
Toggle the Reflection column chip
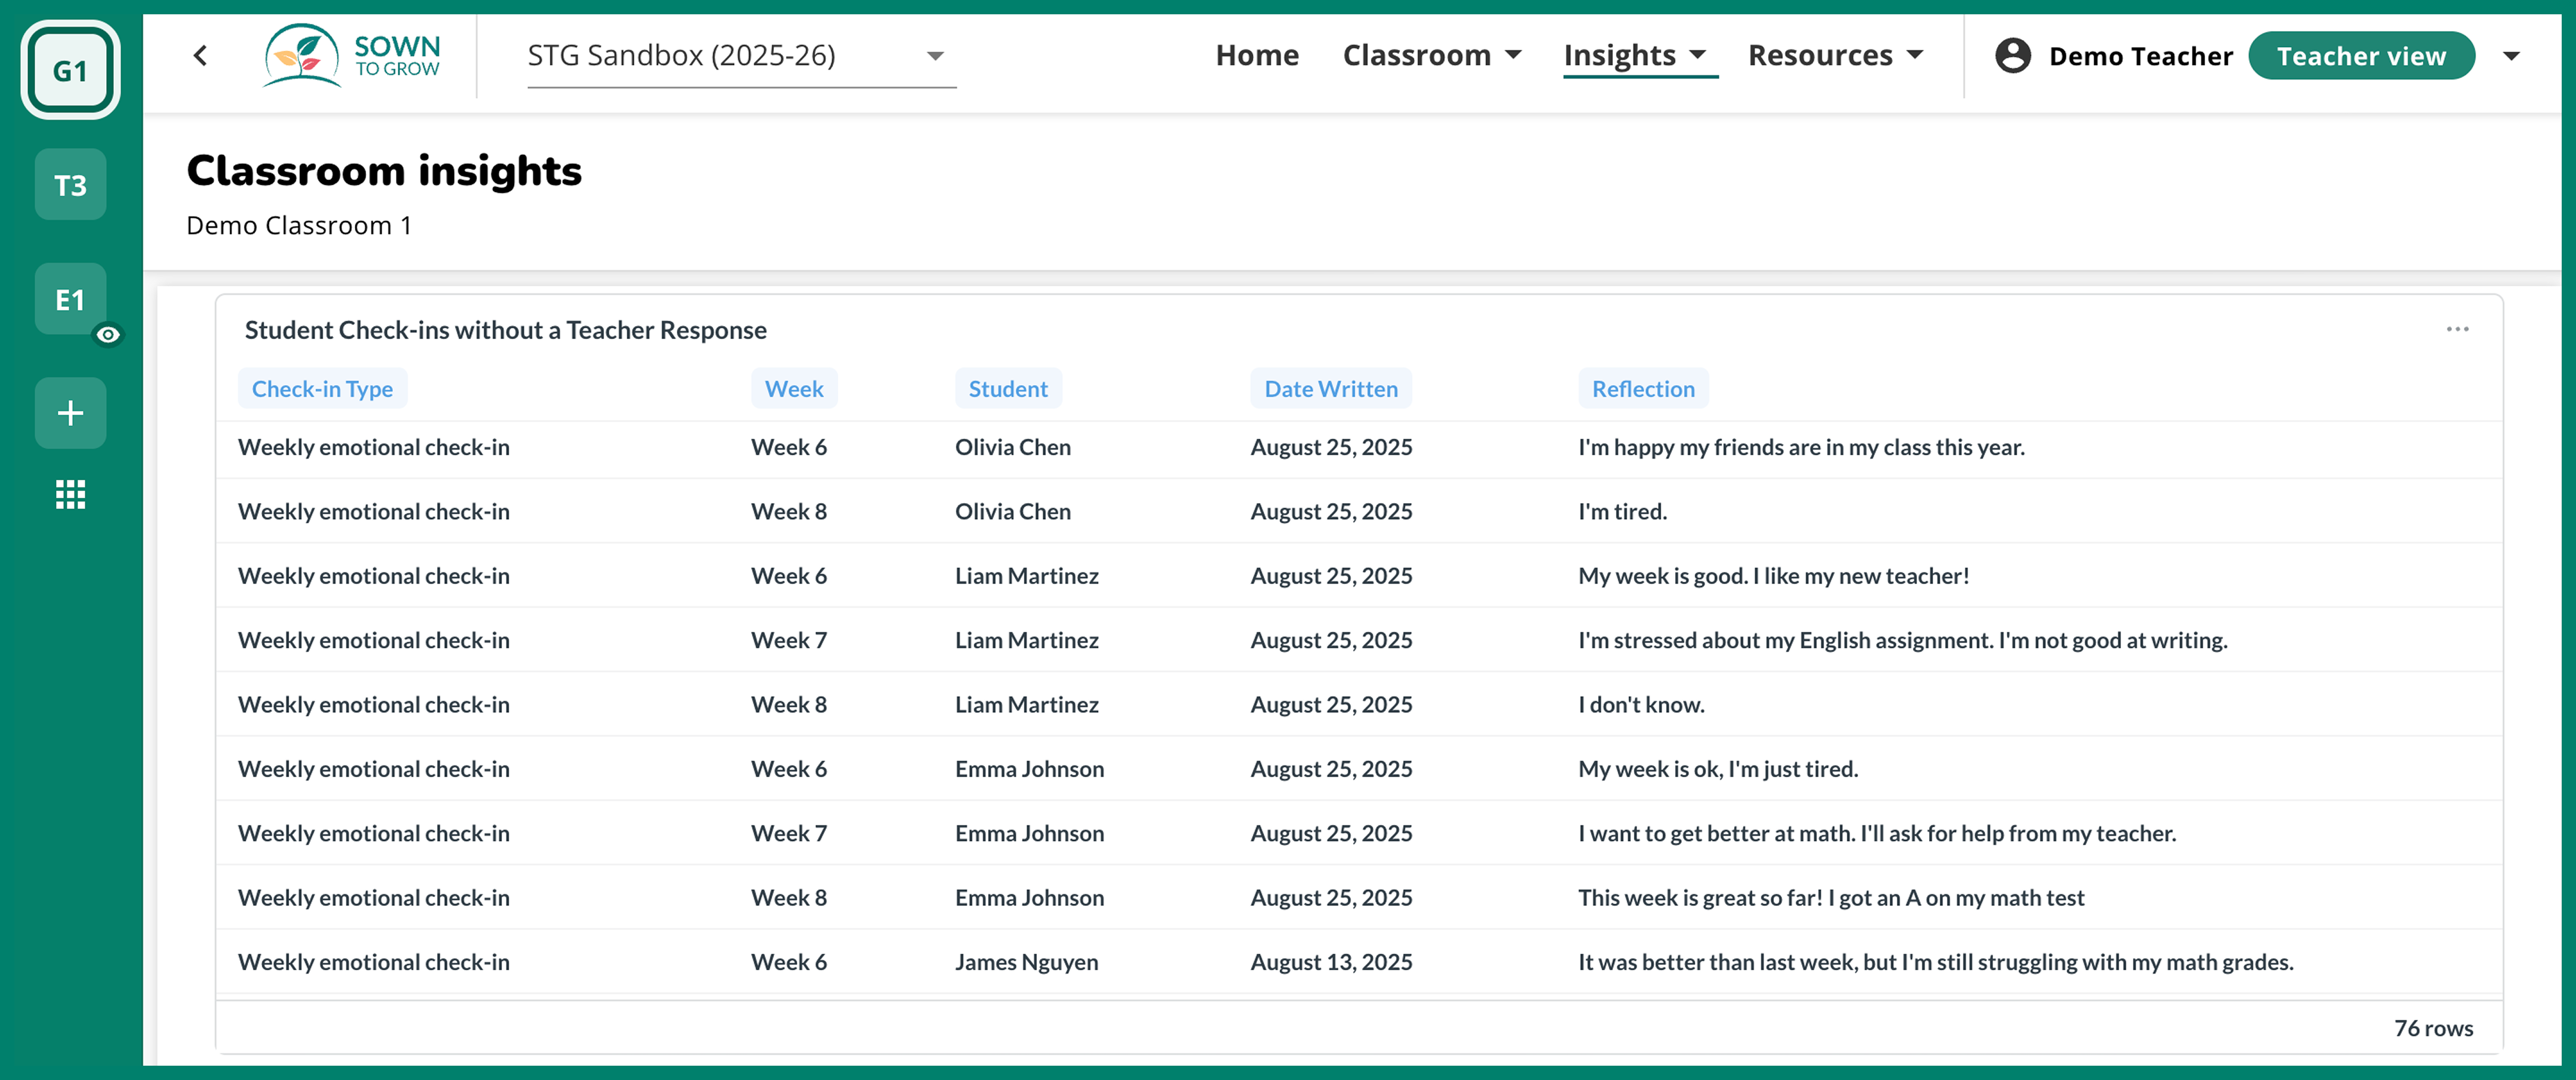tap(1643, 388)
